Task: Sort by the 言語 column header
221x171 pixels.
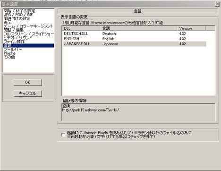Action: [x=138, y=28]
